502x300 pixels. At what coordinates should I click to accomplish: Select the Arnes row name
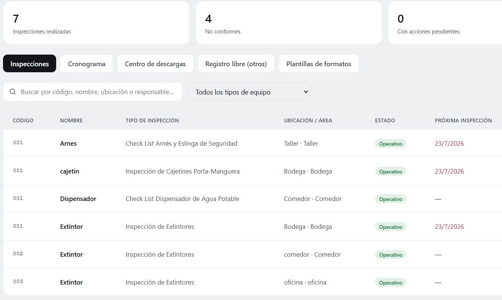(68, 143)
